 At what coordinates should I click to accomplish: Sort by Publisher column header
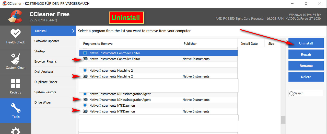point(209,44)
